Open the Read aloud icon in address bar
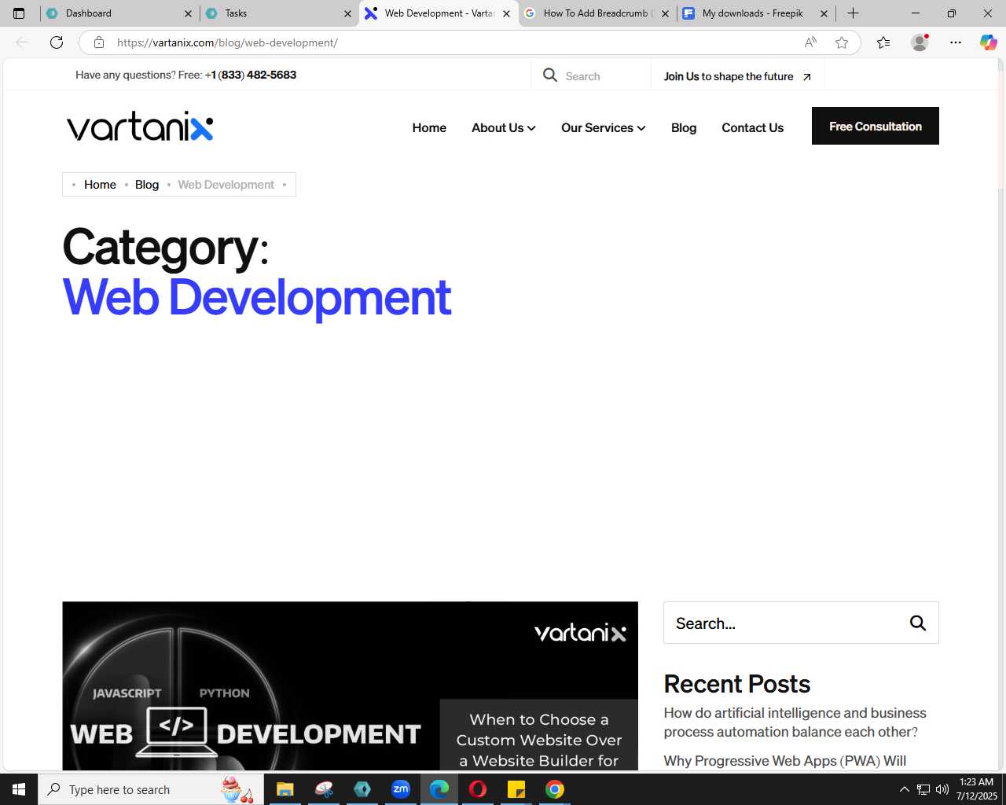Viewport: 1006px width, 805px height. [x=810, y=42]
